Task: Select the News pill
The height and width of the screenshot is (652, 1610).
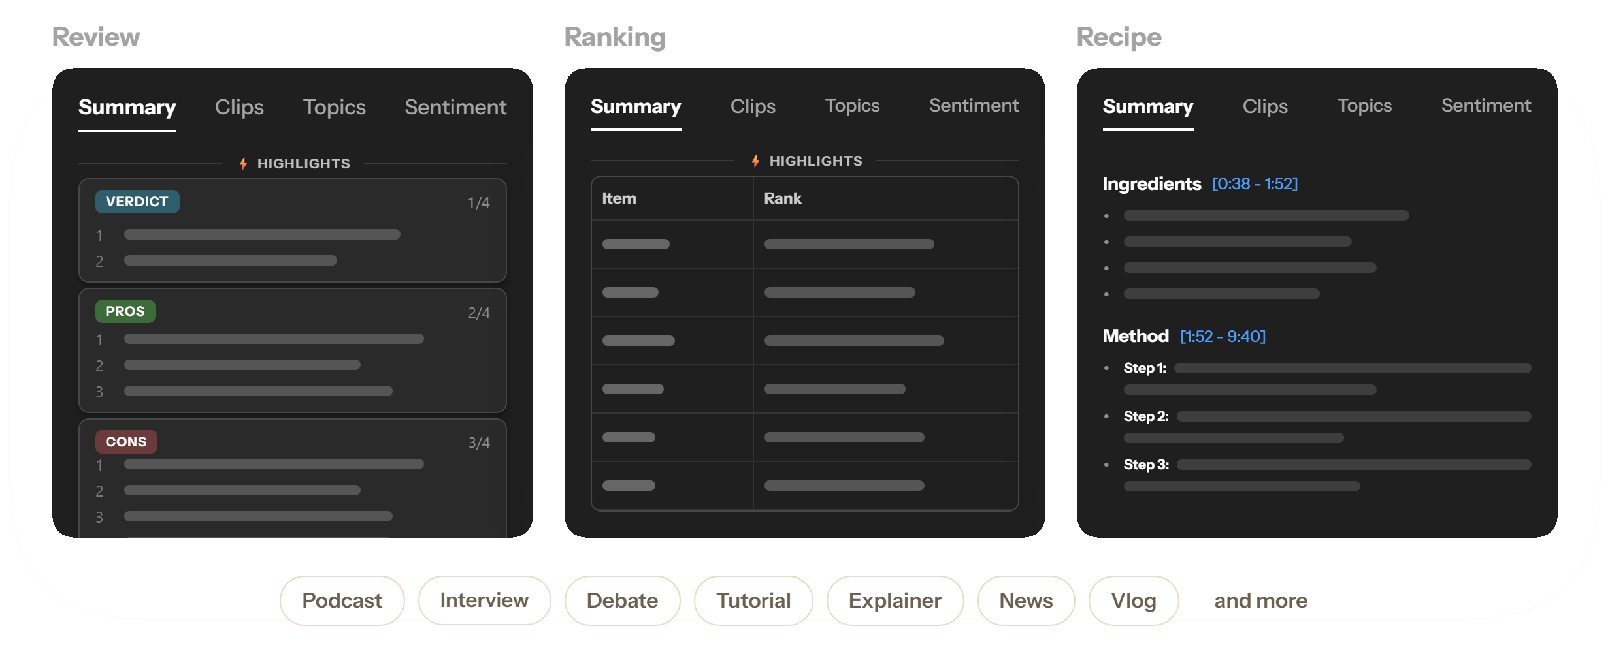Action: click(1026, 600)
